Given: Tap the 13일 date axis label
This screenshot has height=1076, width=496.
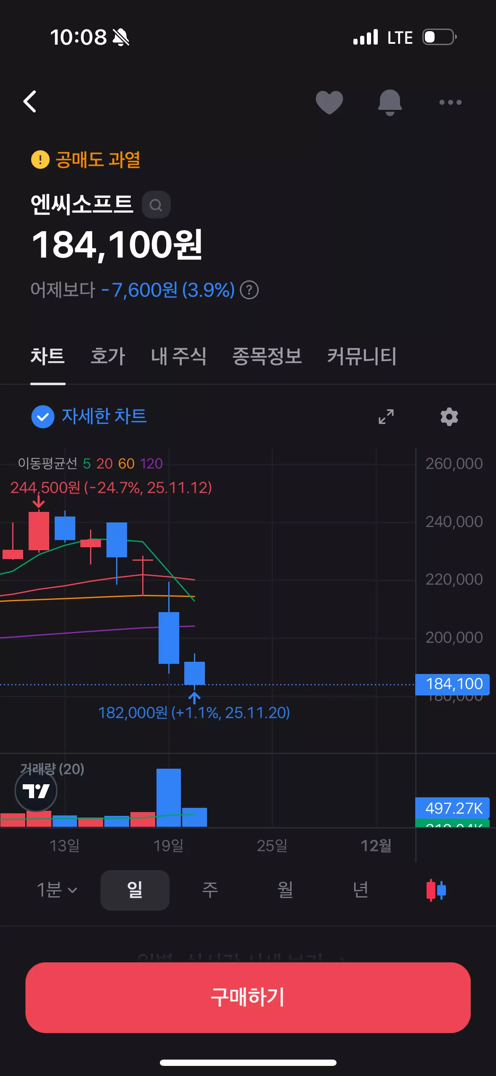Looking at the screenshot, I should [x=64, y=845].
